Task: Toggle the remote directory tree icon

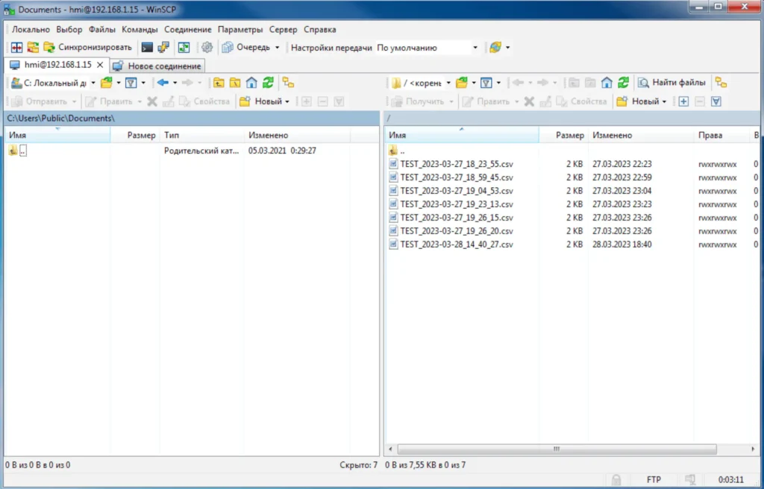Action: point(721,83)
